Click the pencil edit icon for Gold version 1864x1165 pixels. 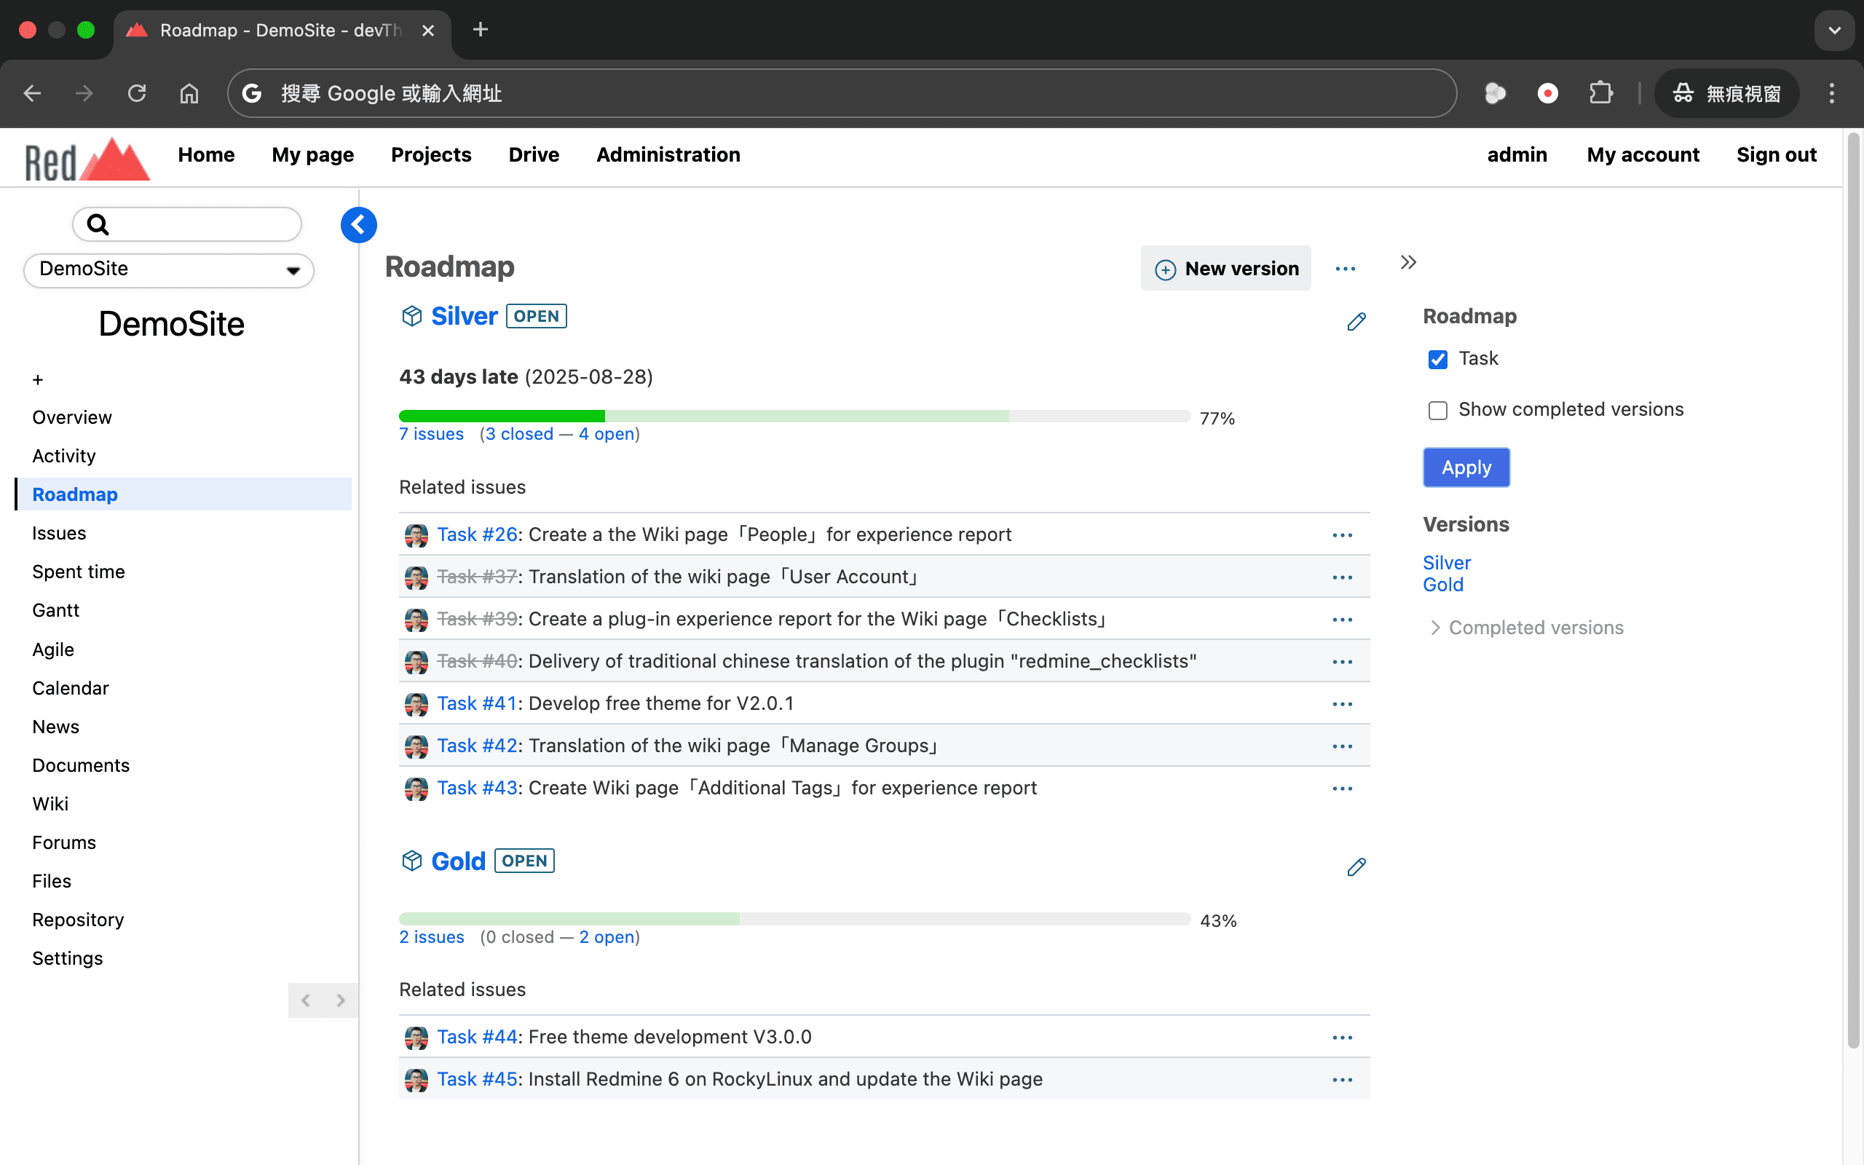(1356, 866)
